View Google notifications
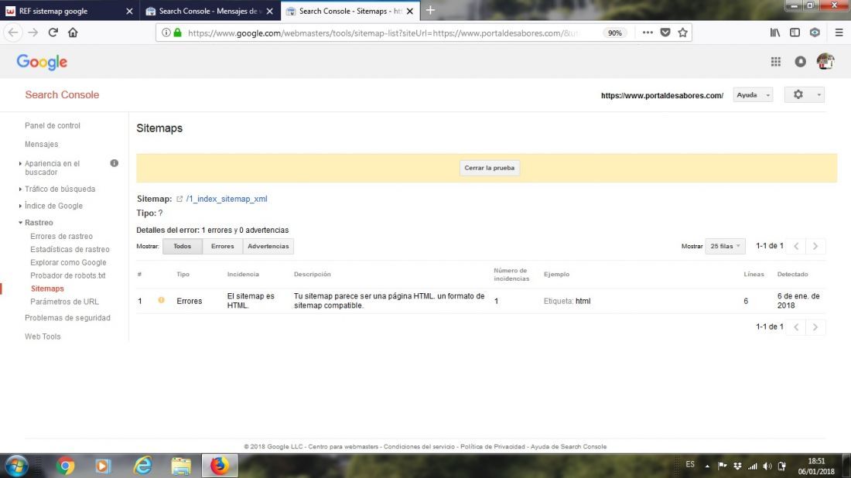 [801, 62]
